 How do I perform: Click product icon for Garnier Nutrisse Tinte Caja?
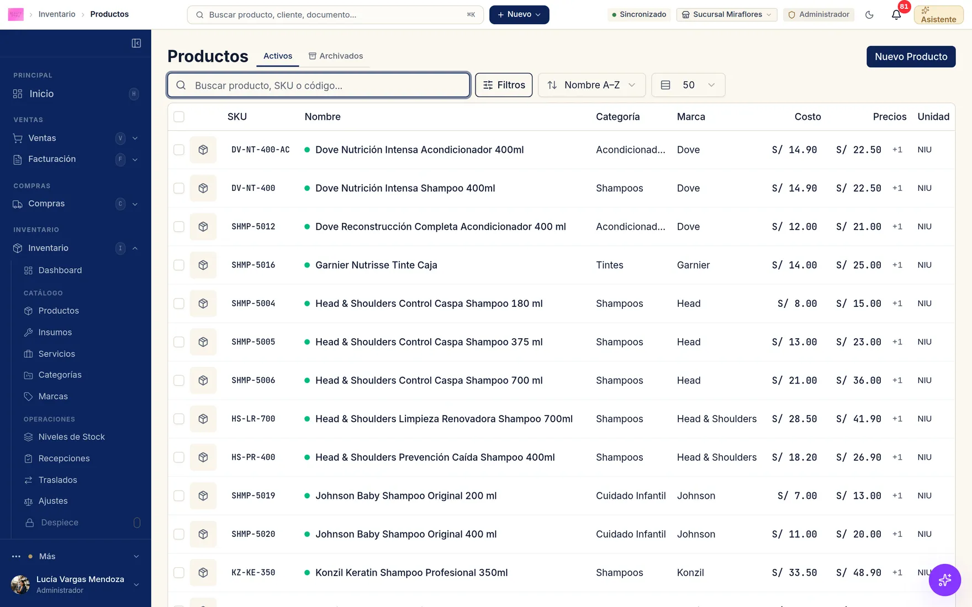203,265
